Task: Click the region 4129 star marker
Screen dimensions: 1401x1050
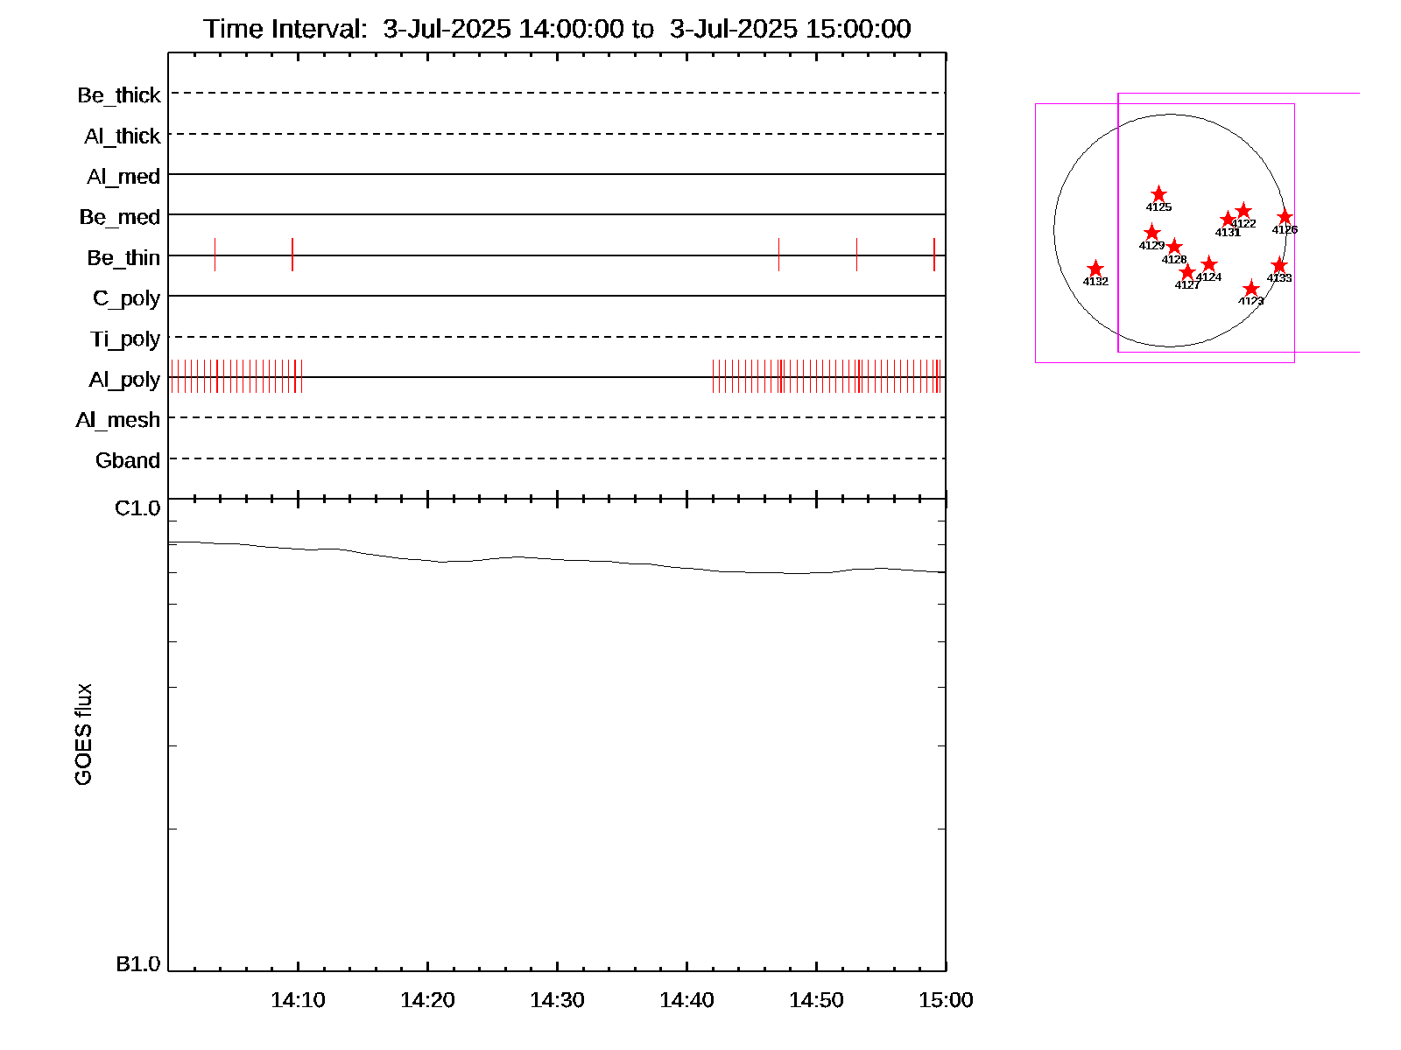Action: [1151, 233]
